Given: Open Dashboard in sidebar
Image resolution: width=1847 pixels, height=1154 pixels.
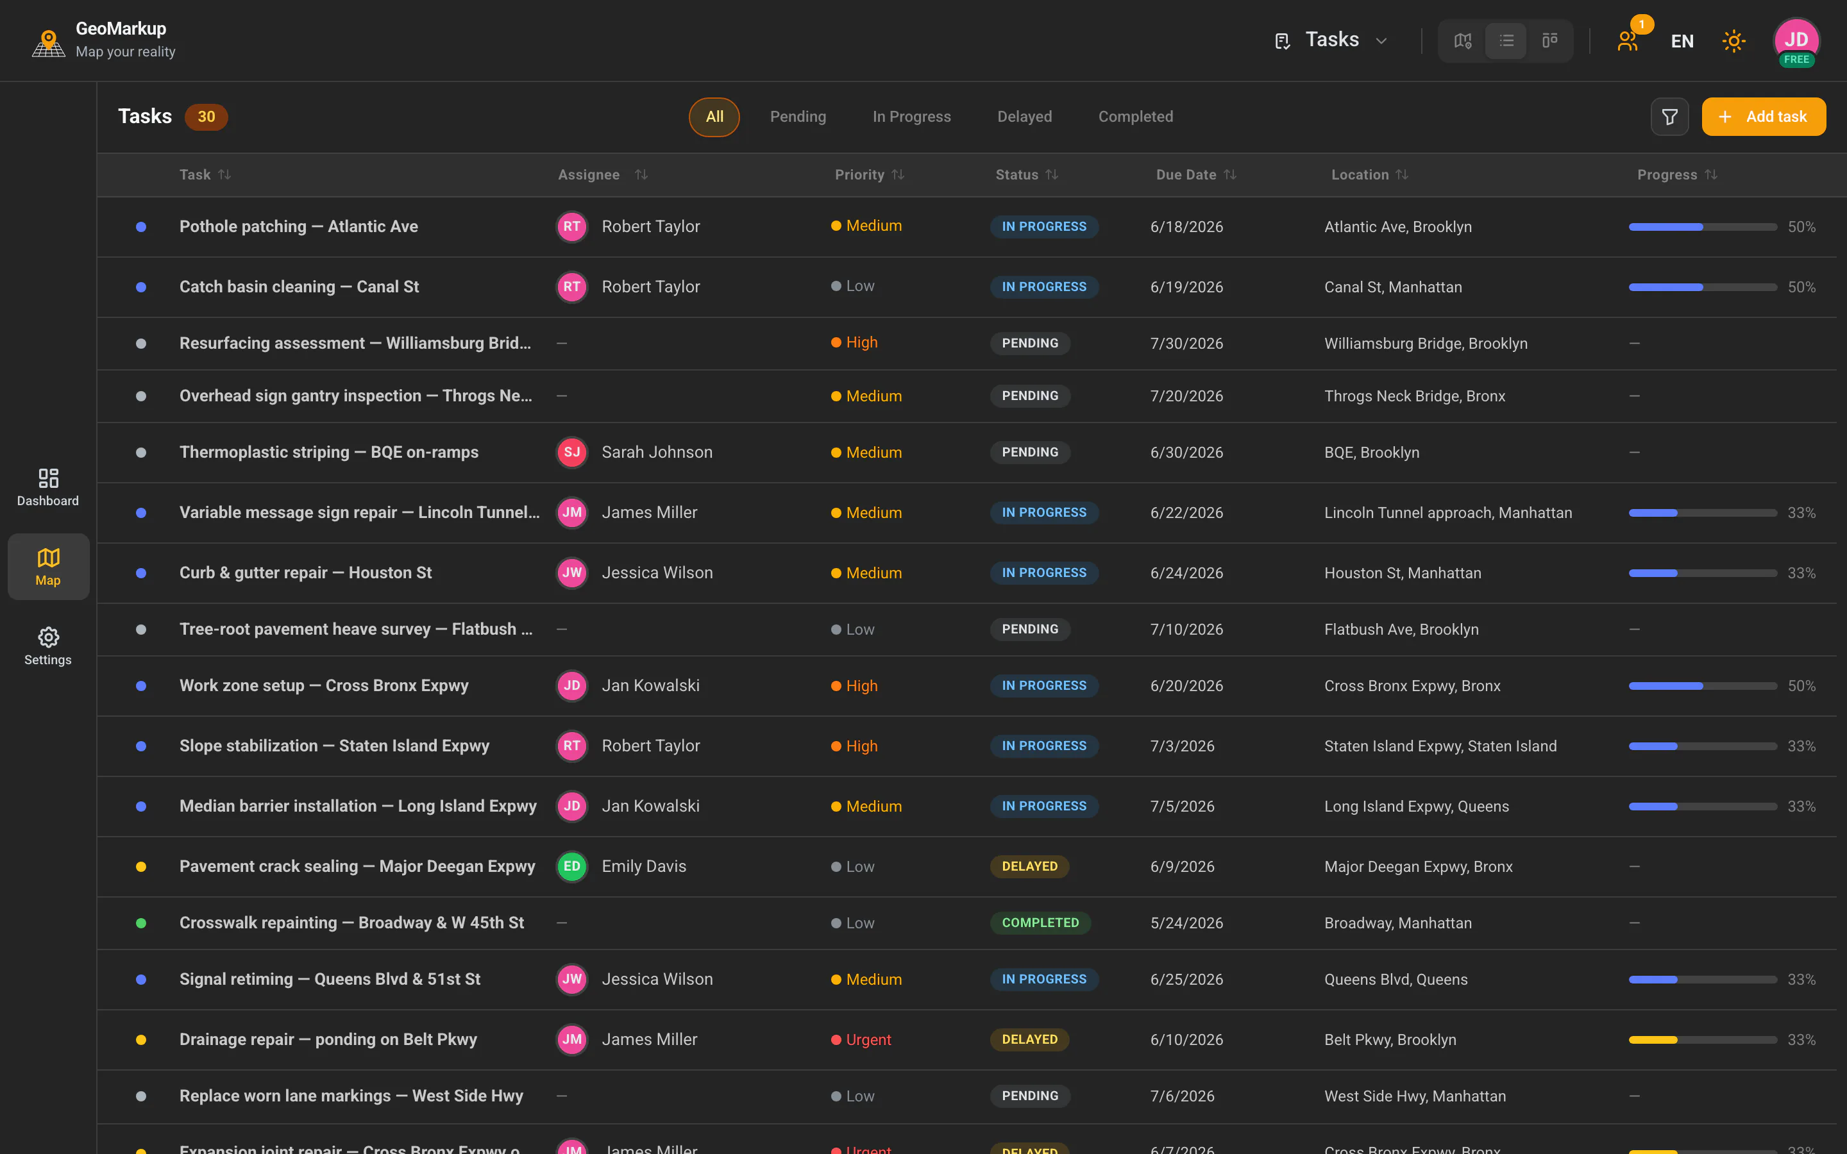Looking at the screenshot, I should (x=48, y=487).
